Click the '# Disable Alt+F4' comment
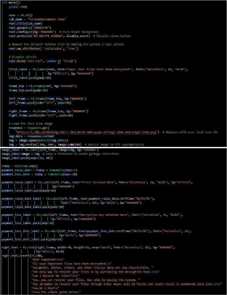The height and width of the screenshot is (295, 227). tap(22, 57)
